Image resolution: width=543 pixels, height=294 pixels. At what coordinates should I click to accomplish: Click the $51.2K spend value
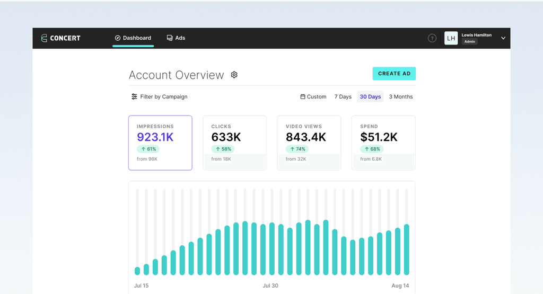point(379,137)
